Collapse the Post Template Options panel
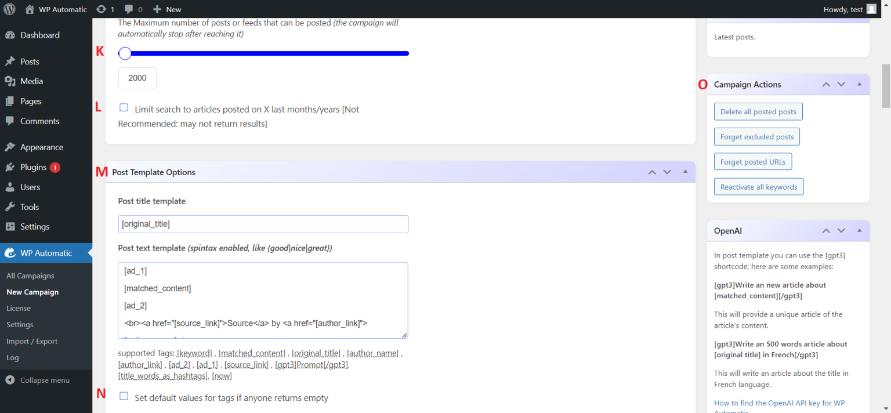Screen dimensions: 891x413 click(685, 172)
